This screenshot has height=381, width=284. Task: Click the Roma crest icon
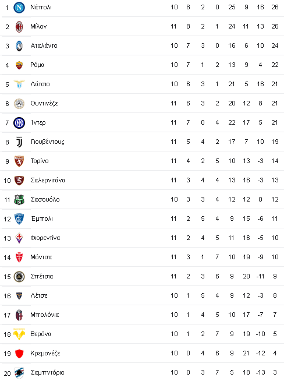click(x=19, y=65)
